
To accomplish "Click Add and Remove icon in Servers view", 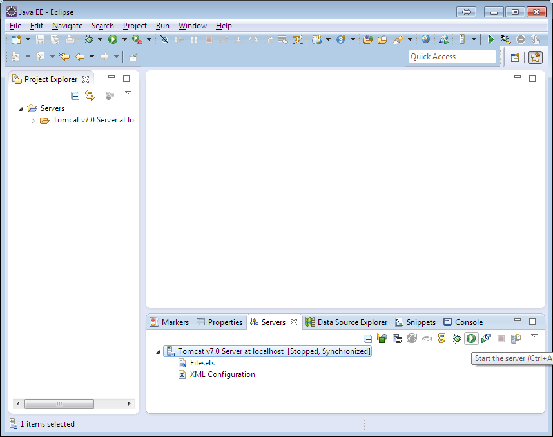I will point(516,338).
